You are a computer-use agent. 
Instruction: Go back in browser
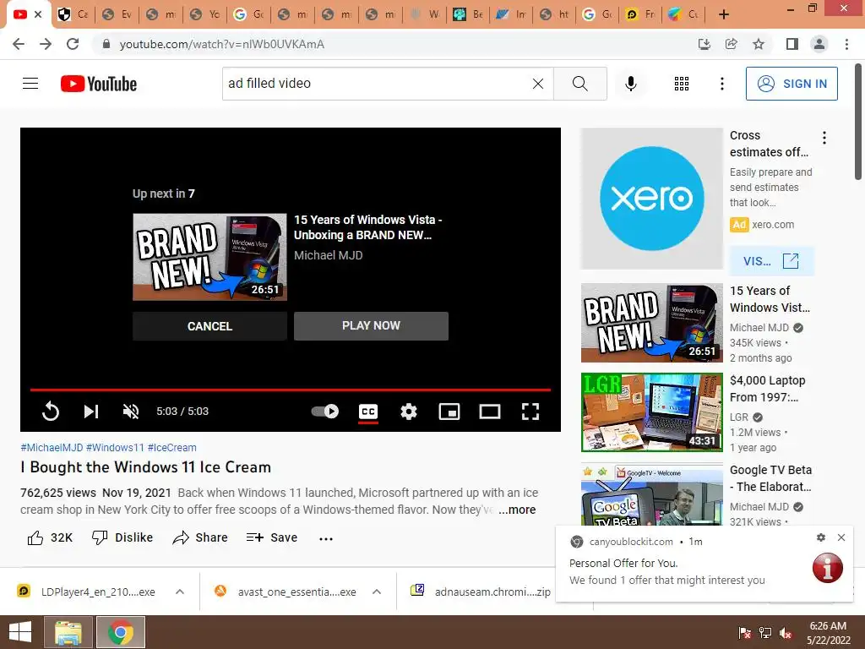(x=19, y=44)
